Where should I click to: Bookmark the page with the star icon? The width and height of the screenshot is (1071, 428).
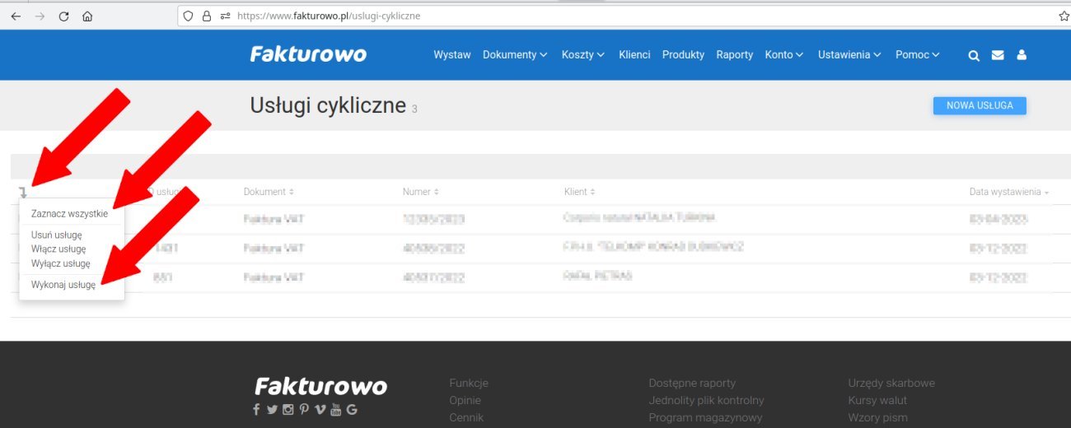(x=1064, y=16)
